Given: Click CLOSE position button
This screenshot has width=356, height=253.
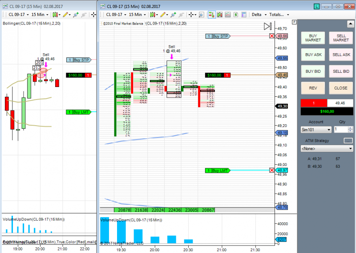Looking at the screenshot, I should point(341,88).
